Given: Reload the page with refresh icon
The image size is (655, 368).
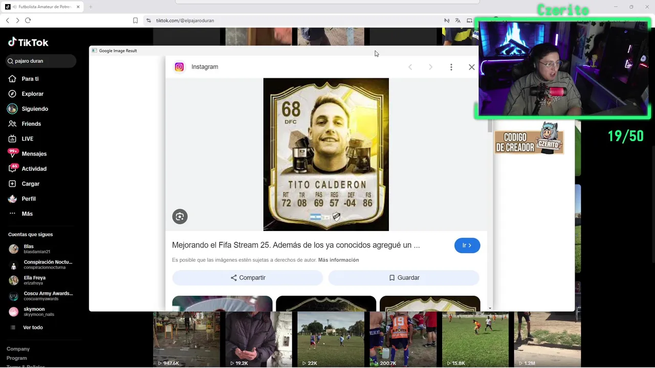Looking at the screenshot, I should point(28,20).
